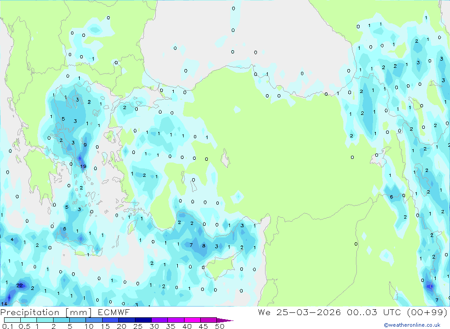Click the '0.1' legend scale label
The height and width of the screenshot is (329, 450).
(8, 326)
